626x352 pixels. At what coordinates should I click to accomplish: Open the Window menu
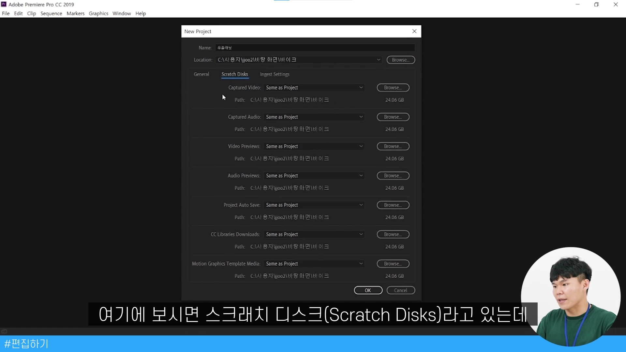tap(122, 13)
